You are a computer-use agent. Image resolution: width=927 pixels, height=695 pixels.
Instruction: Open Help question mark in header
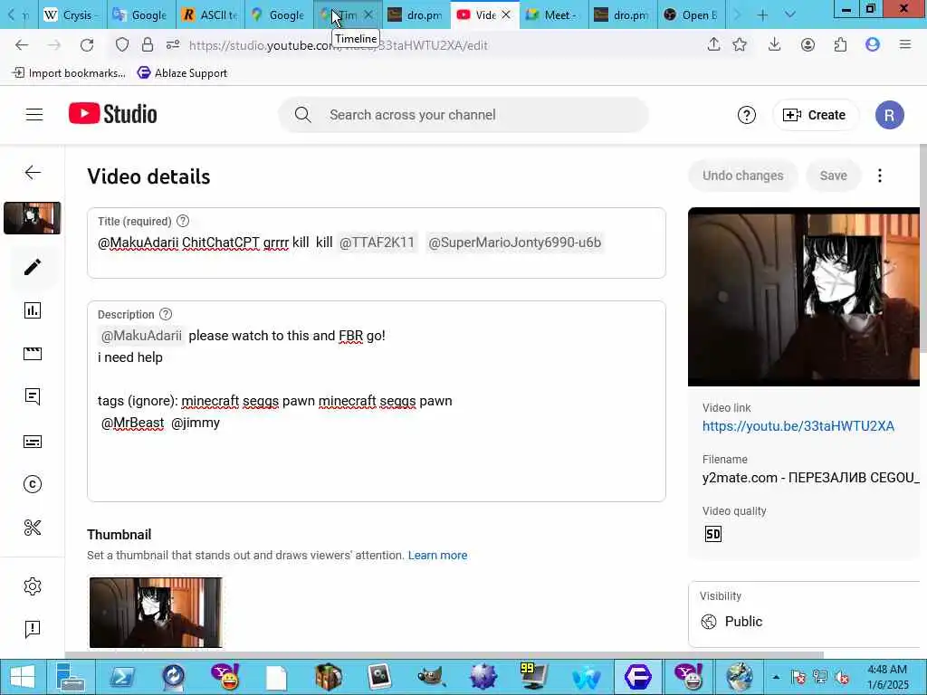pos(747,115)
